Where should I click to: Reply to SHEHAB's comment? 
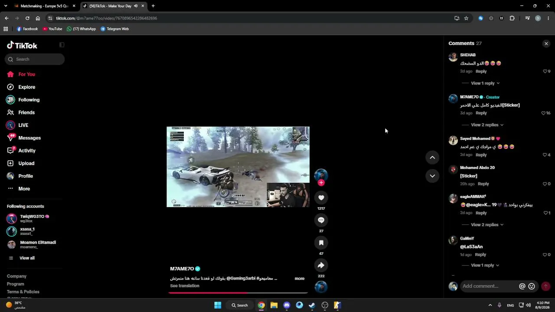click(x=481, y=71)
